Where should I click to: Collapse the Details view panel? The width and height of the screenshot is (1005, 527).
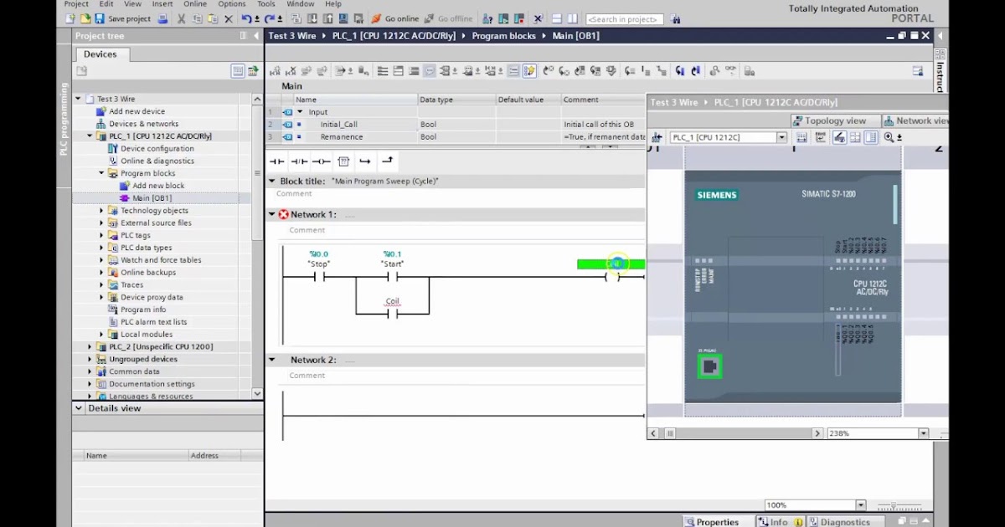(79, 408)
